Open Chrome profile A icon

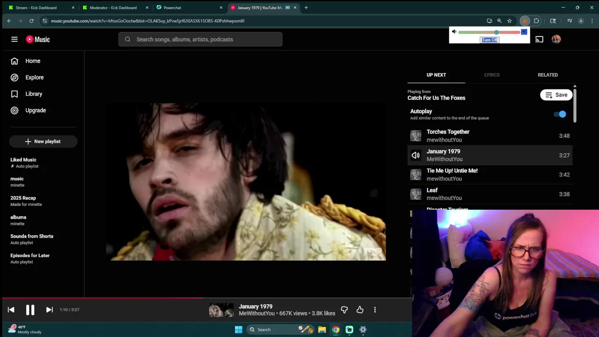point(581,21)
